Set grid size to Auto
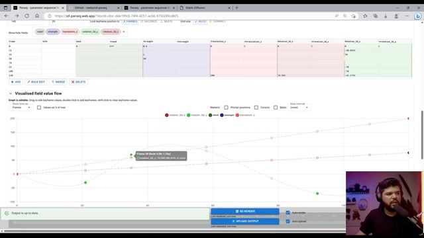Image resolution: width=424 pixels, height=238 pixels. pos(200,21)
